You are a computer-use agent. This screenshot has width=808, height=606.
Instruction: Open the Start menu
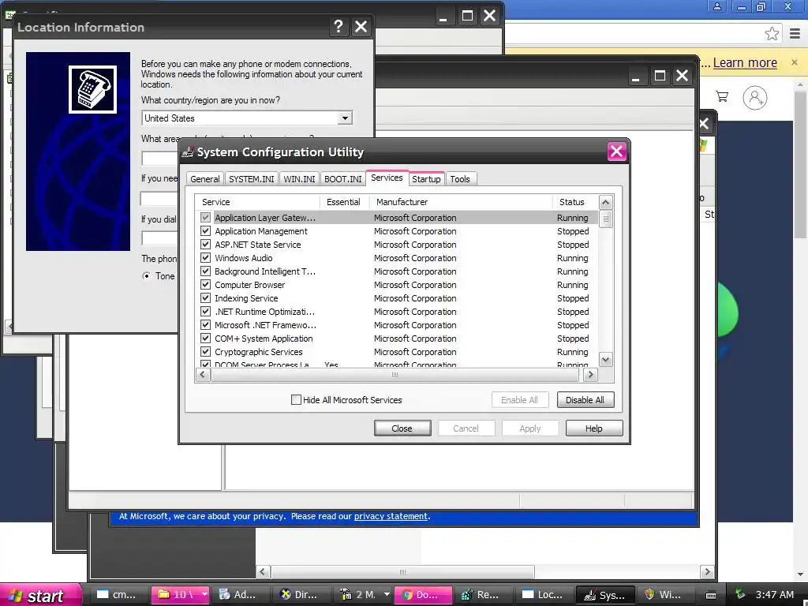[40, 595]
